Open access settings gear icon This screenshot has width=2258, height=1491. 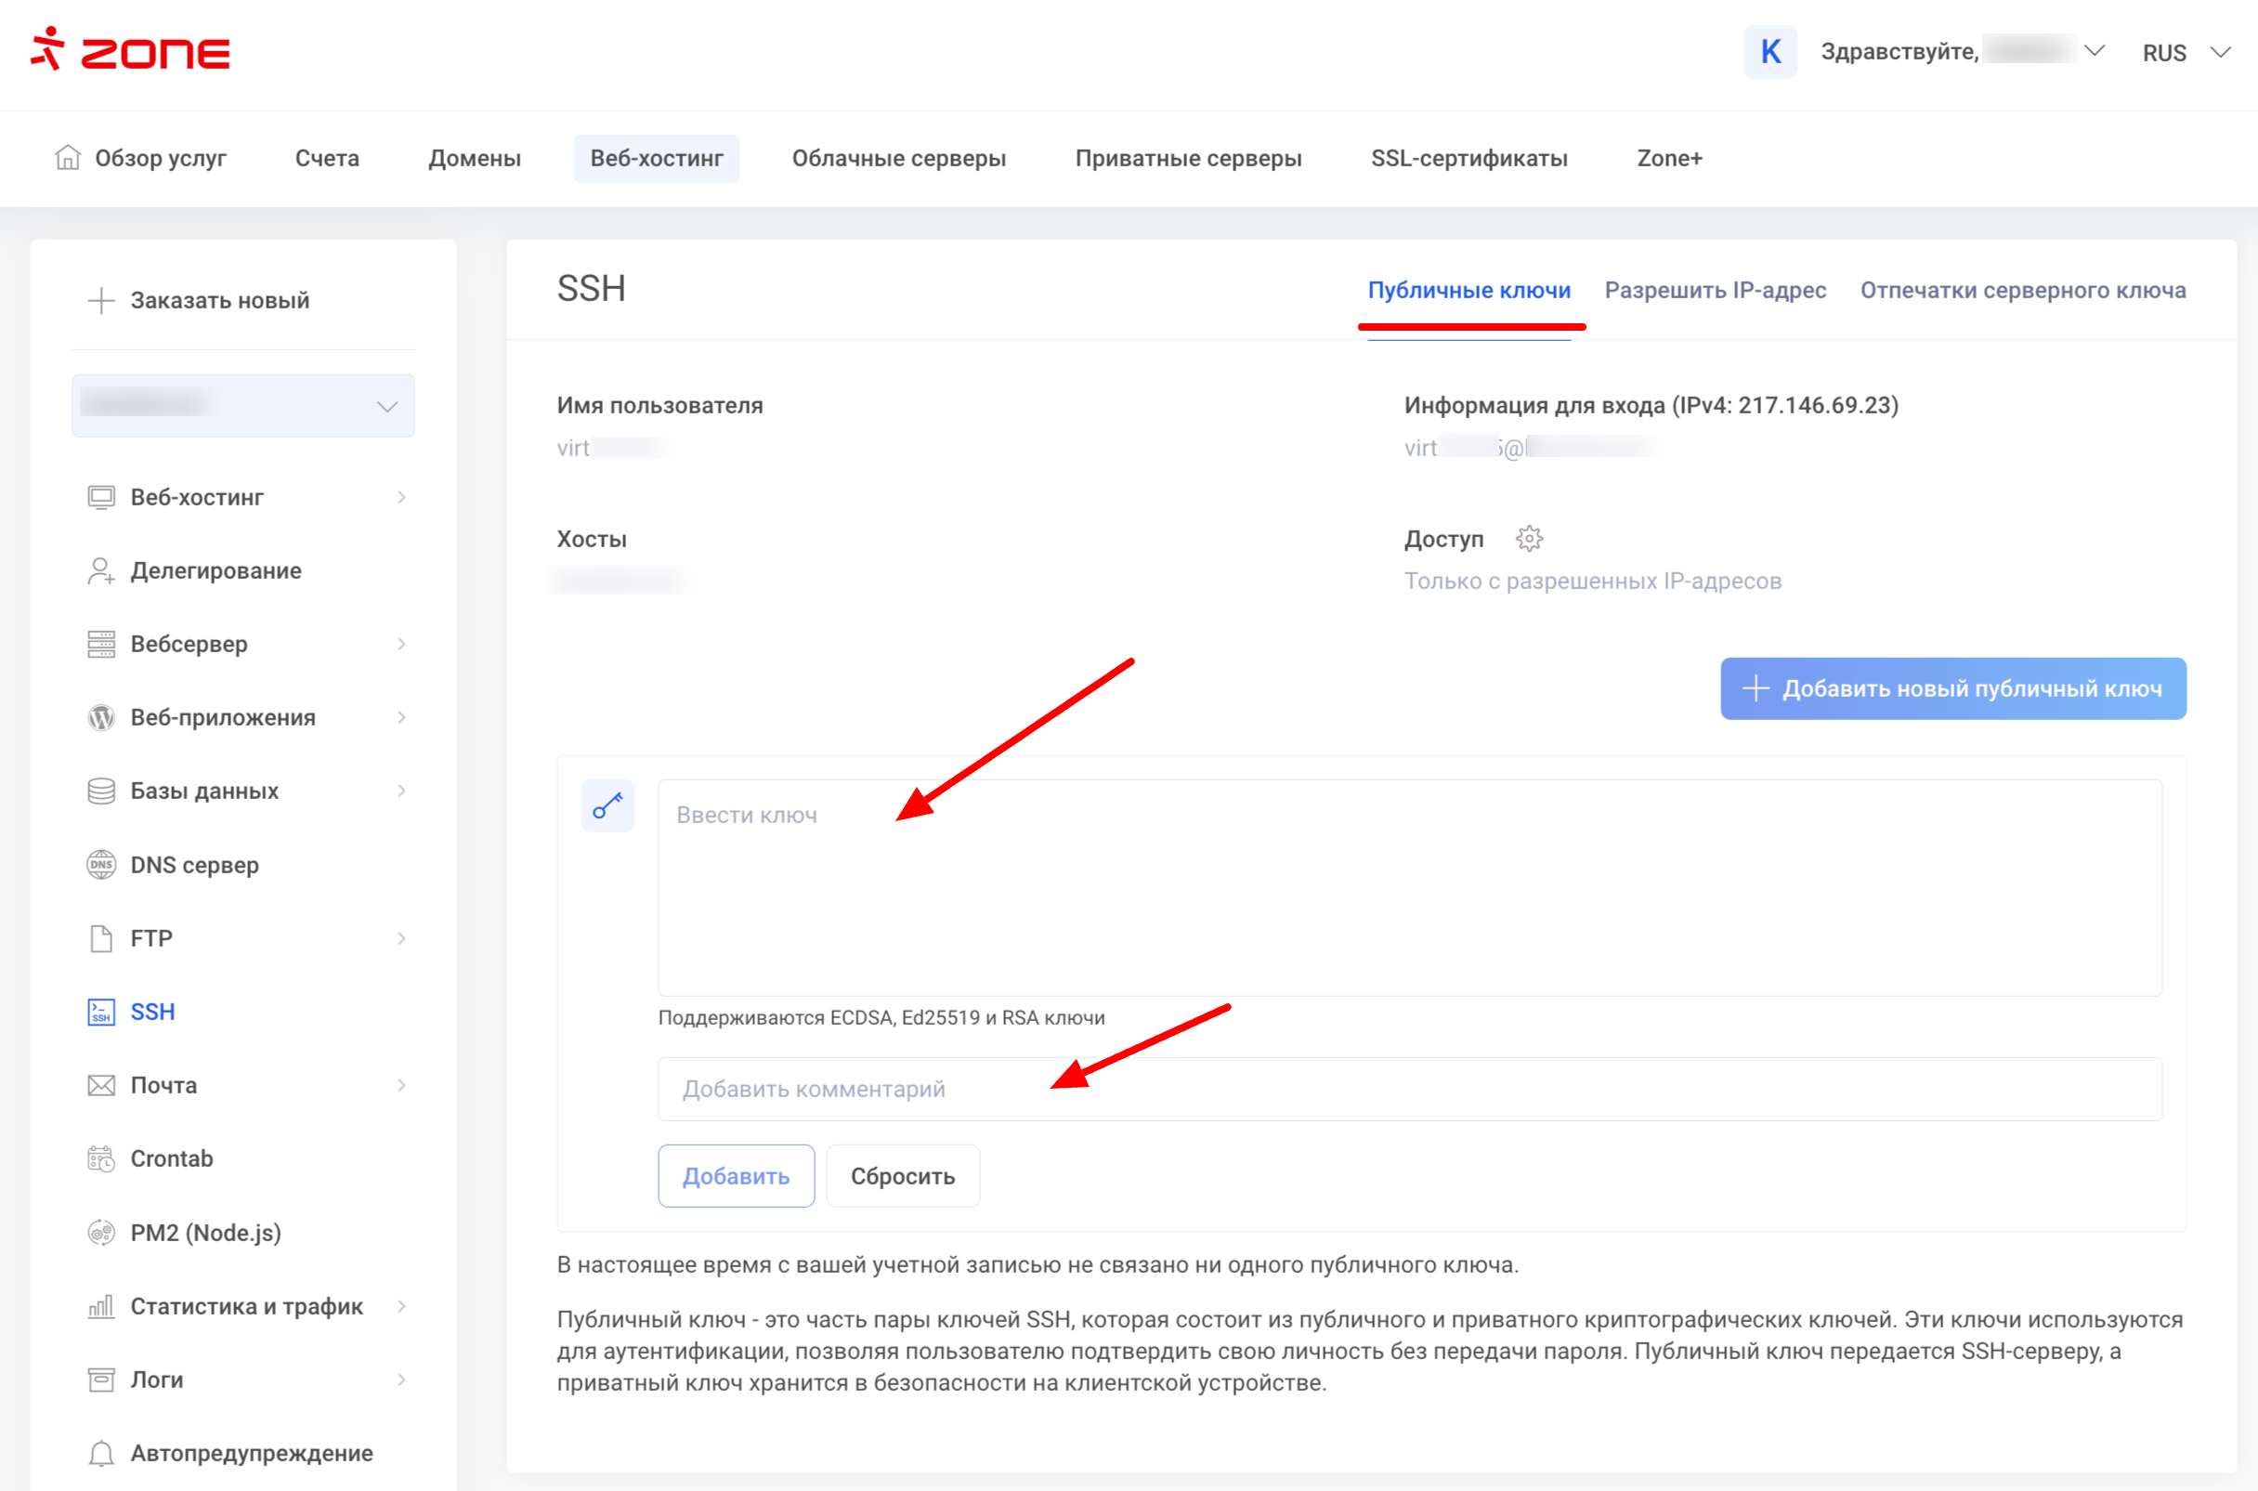[x=1529, y=539]
